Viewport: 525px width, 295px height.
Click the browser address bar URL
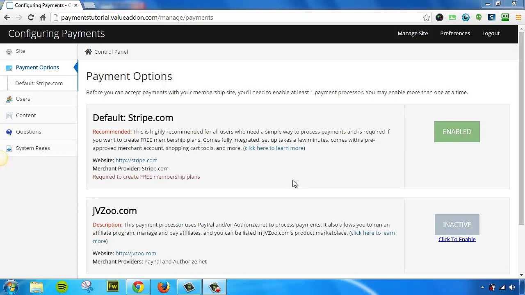137,18
